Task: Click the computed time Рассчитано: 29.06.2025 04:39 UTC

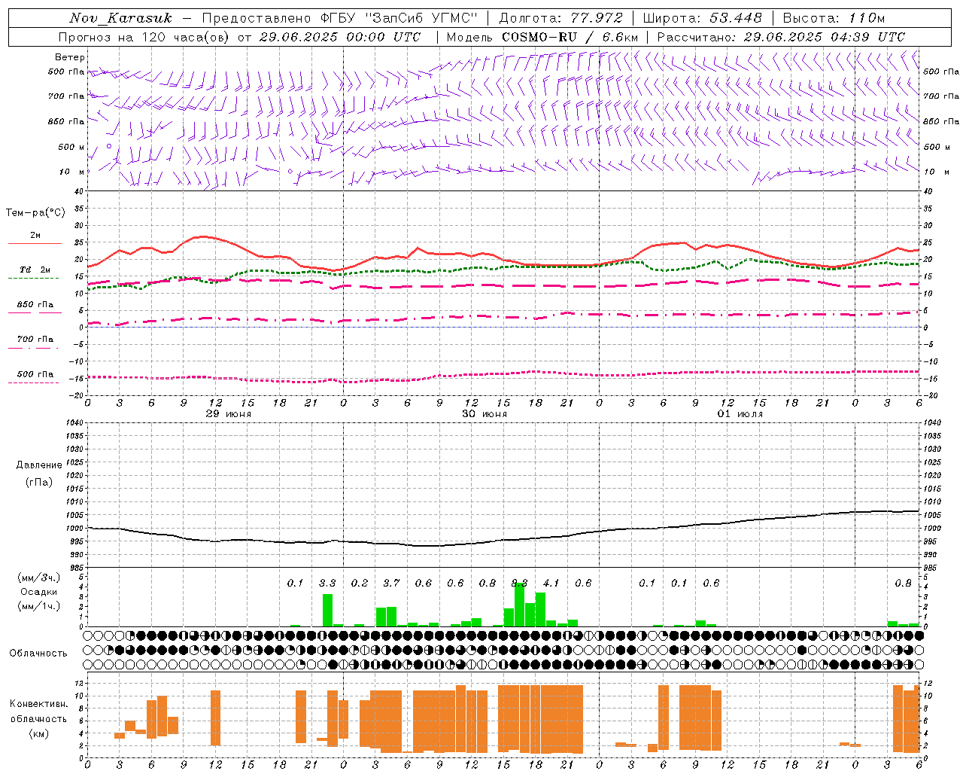Action: [x=781, y=37]
